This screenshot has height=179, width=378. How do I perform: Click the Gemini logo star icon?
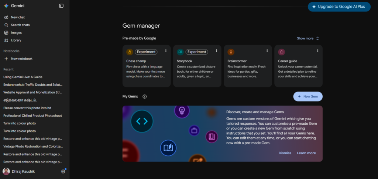6,6
